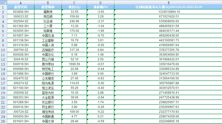Select the cell with value -3.37
Screen dimensions: 222x124
pyautogui.click(x=101, y=21)
